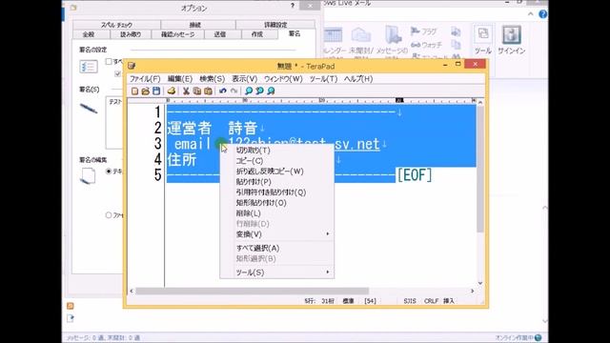This screenshot has width=610, height=343.
Task: Open the ヘルプ(H) menu in TeraPad
Action: (358, 79)
